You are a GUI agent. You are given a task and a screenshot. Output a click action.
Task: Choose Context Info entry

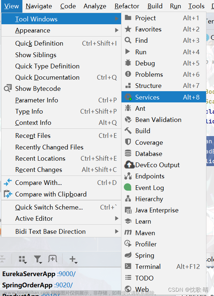pos(61,123)
